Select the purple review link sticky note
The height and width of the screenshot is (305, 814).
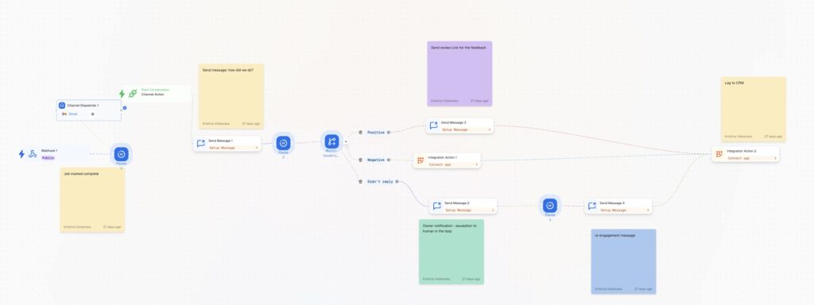(x=459, y=74)
